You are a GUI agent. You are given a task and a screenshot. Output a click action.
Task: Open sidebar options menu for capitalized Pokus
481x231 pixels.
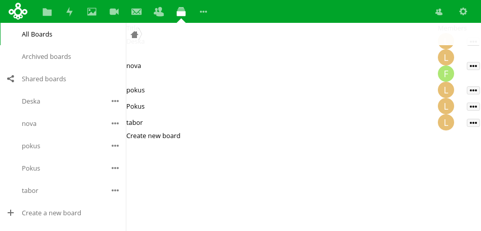115,168
